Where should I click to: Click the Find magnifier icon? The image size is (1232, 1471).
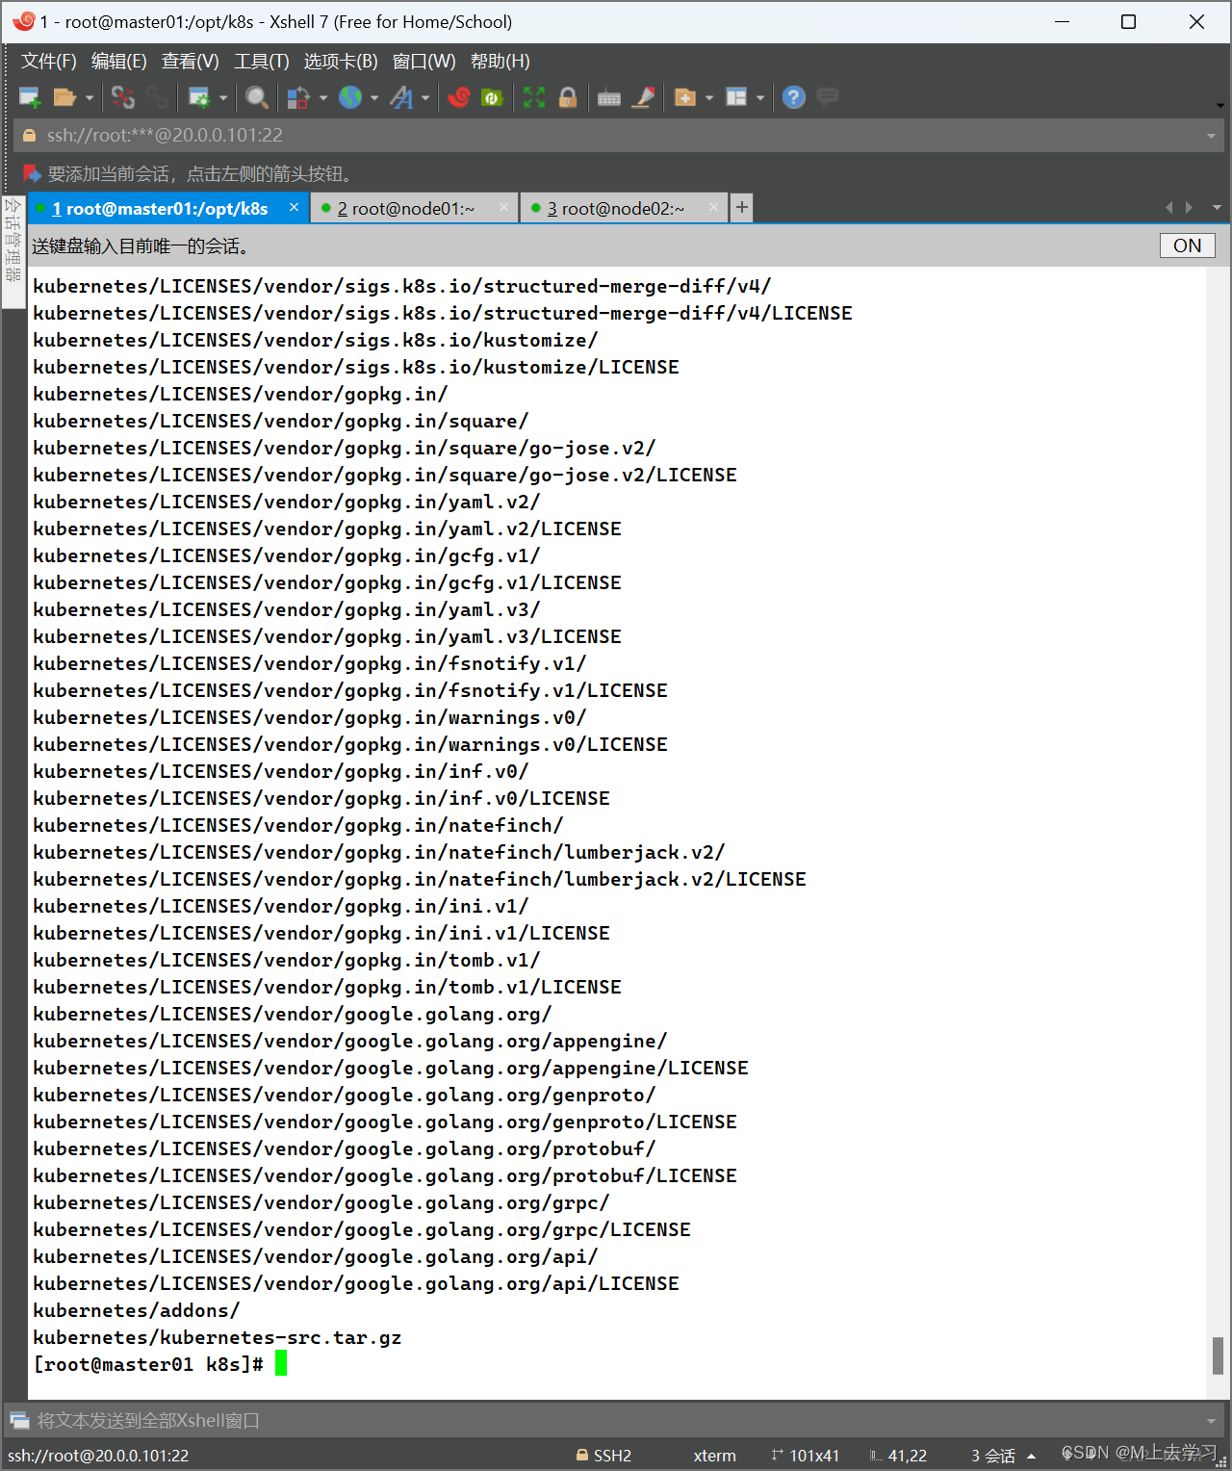pos(256,97)
